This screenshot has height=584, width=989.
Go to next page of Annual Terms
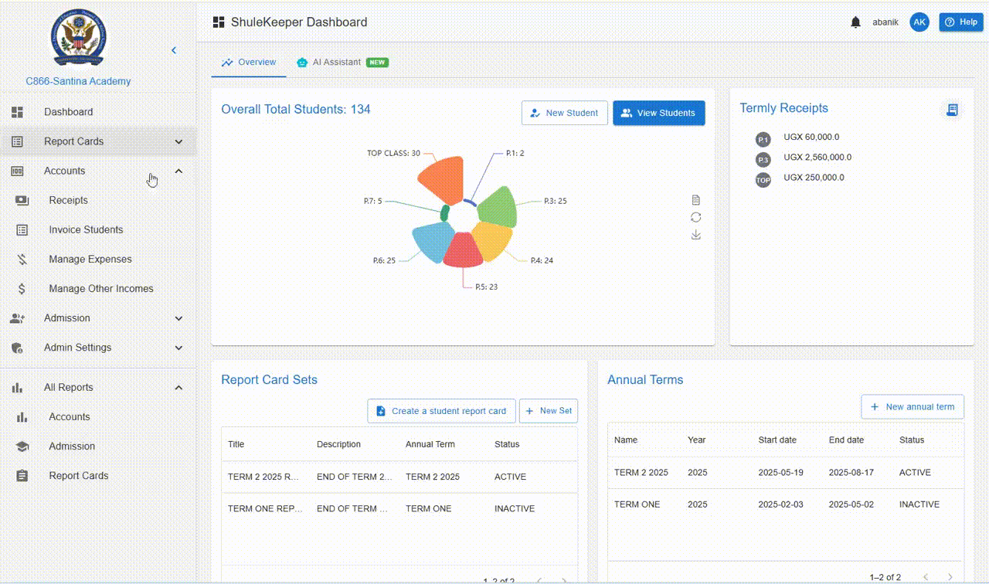(x=950, y=576)
